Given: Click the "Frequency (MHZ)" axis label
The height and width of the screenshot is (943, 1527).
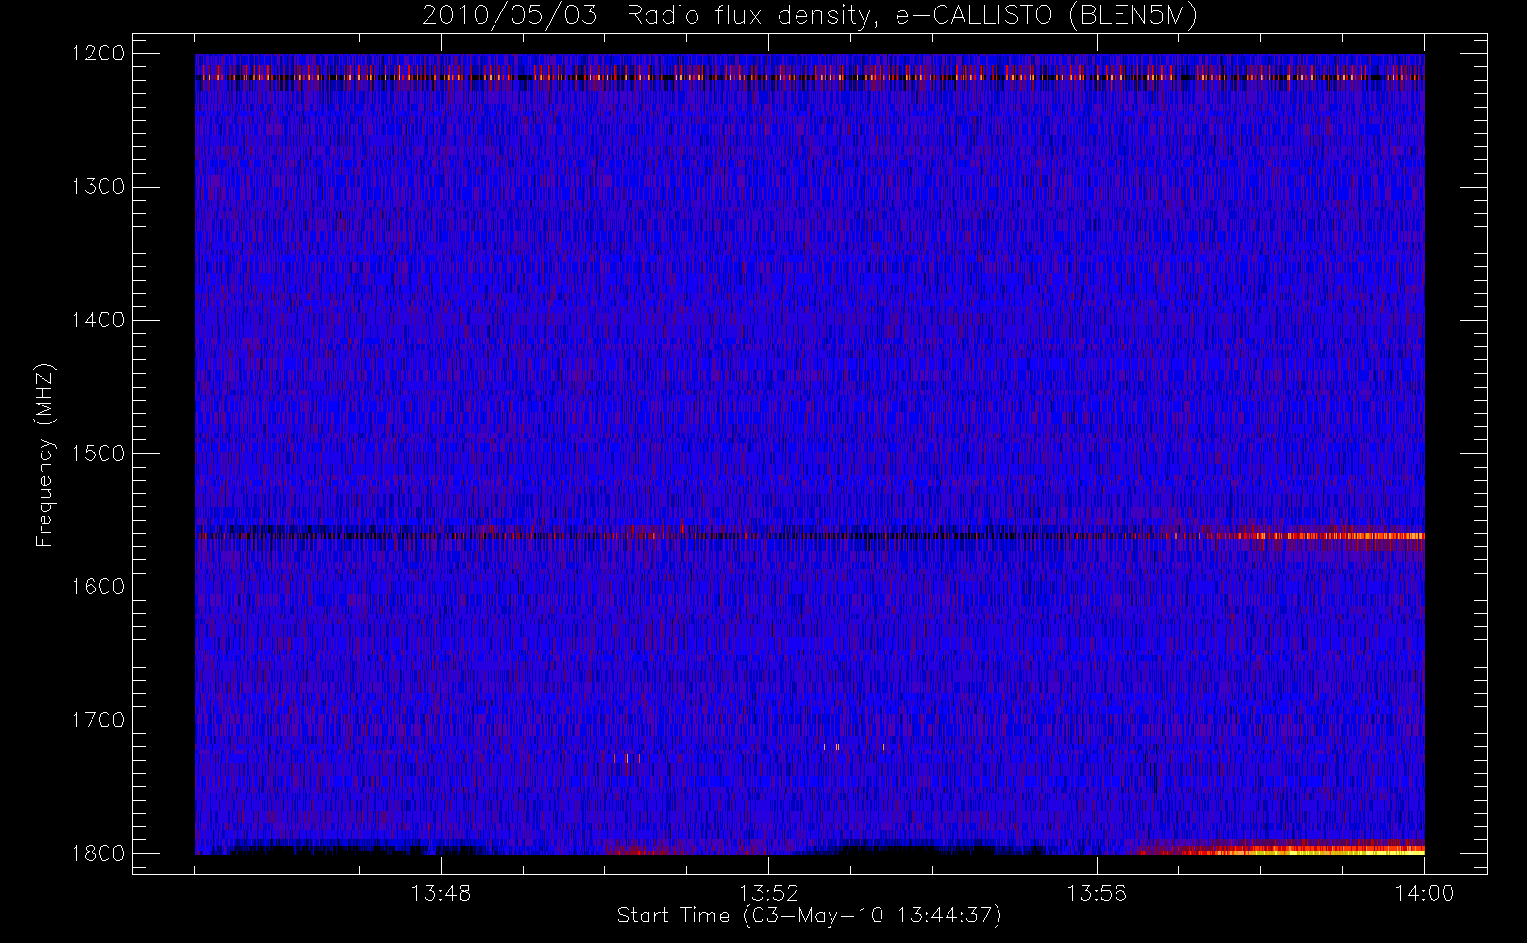Looking at the screenshot, I should 44,455.
